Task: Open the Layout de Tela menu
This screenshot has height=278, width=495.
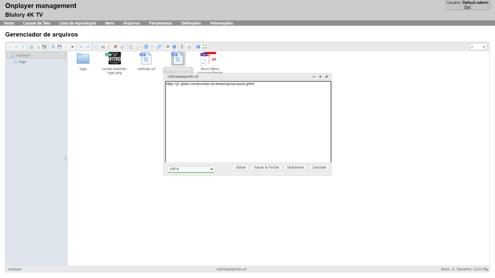Action: 37,23
